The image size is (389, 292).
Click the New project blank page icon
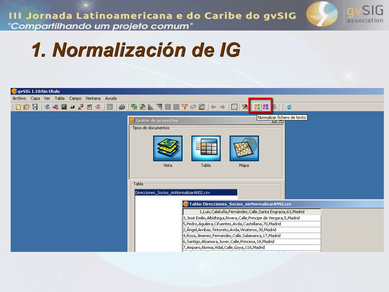tap(18, 107)
